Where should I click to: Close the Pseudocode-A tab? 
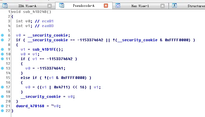coord(106,6)
